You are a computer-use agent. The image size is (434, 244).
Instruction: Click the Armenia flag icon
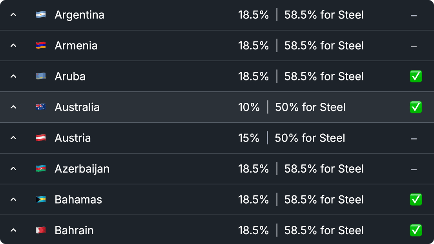pos(41,46)
